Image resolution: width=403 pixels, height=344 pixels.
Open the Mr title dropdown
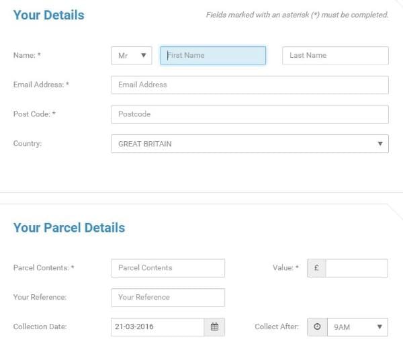(132, 56)
